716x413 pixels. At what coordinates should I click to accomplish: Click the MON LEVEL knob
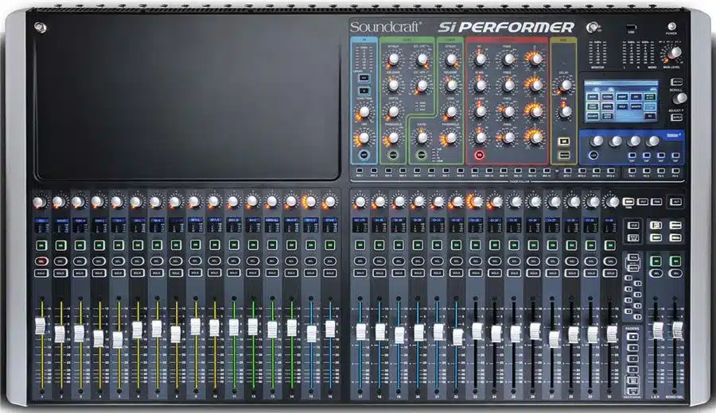coord(674,52)
